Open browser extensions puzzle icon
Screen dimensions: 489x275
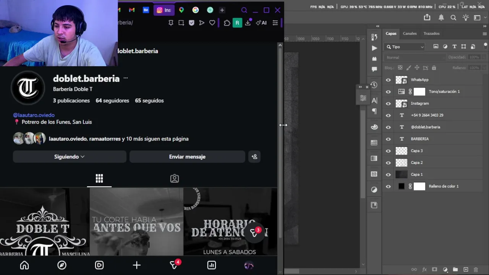pos(227,23)
